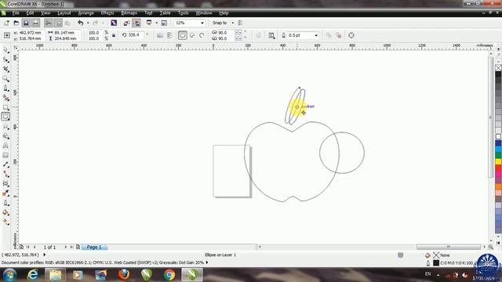The image size is (502, 282).
Task: Select the Basic Shapes tool
Action: [5, 136]
